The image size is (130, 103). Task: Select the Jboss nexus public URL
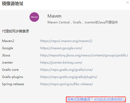click(x=84, y=55)
